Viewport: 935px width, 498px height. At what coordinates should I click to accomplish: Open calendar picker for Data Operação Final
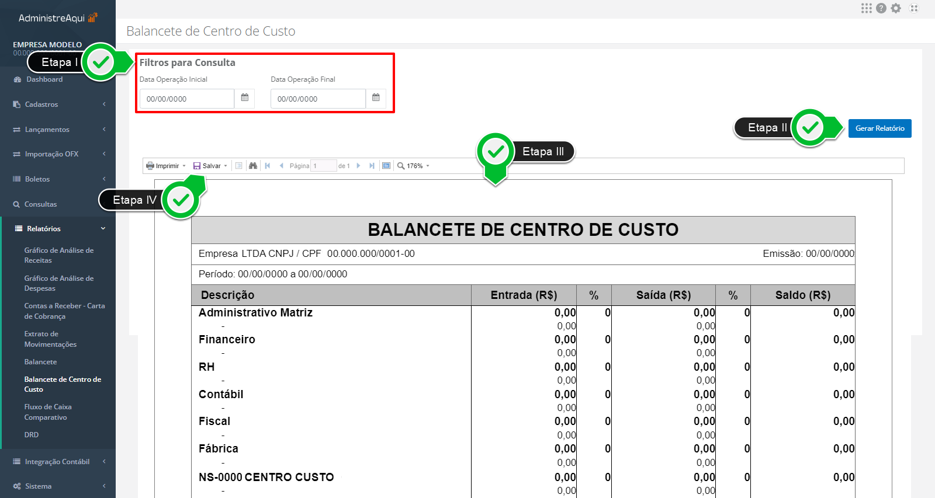(x=376, y=98)
